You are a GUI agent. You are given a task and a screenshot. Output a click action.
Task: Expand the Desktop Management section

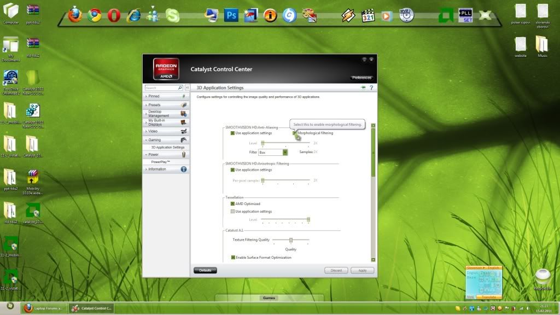click(166, 114)
